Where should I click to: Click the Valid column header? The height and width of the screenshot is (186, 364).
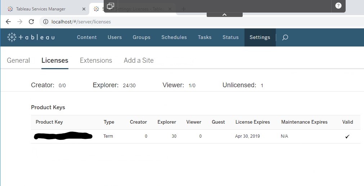point(347,122)
